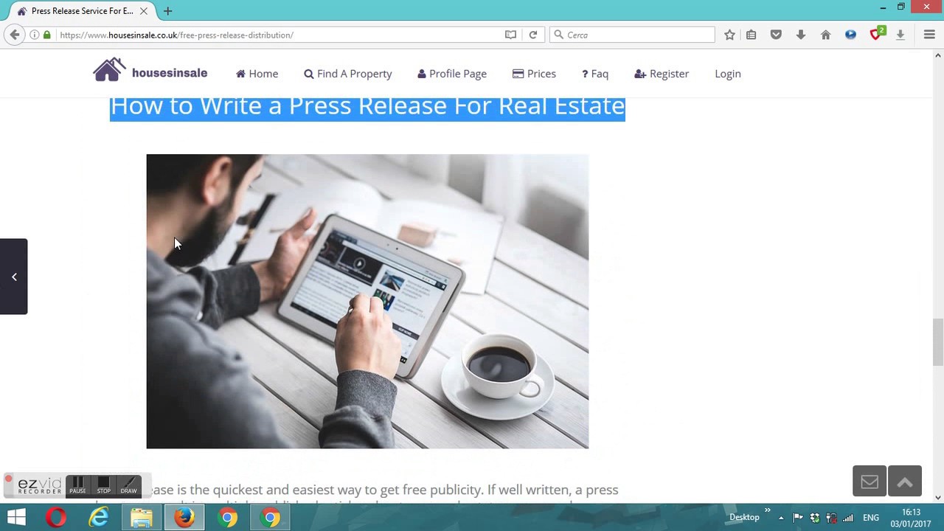The image size is (944, 531).
Task: Open Action Center flag icon
Action: (x=798, y=518)
